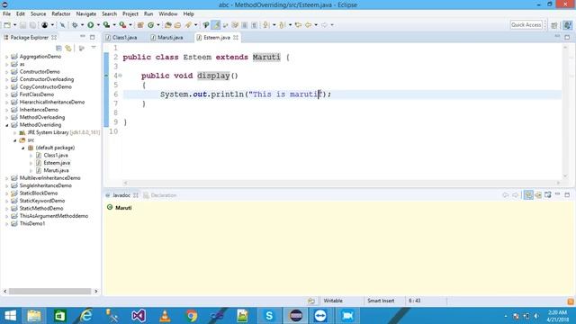Maximize the Package Explorer panel
The height and width of the screenshot is (324, 576).
[92, 37]
